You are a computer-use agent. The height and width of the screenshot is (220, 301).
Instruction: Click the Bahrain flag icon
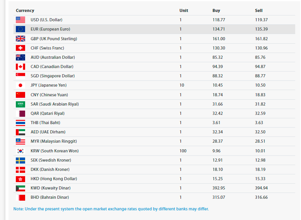(x=20, y=197)
